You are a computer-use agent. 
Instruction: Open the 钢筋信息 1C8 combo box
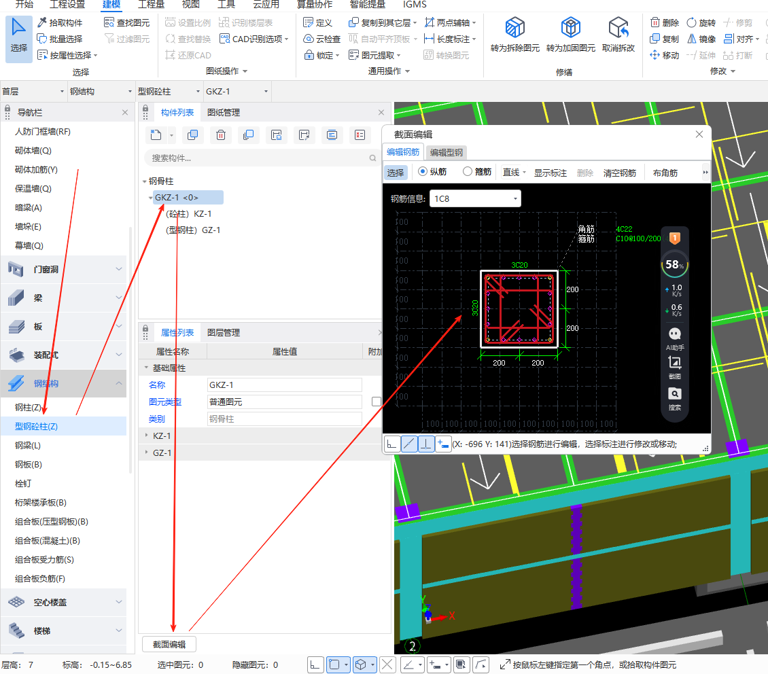(475, 198)
